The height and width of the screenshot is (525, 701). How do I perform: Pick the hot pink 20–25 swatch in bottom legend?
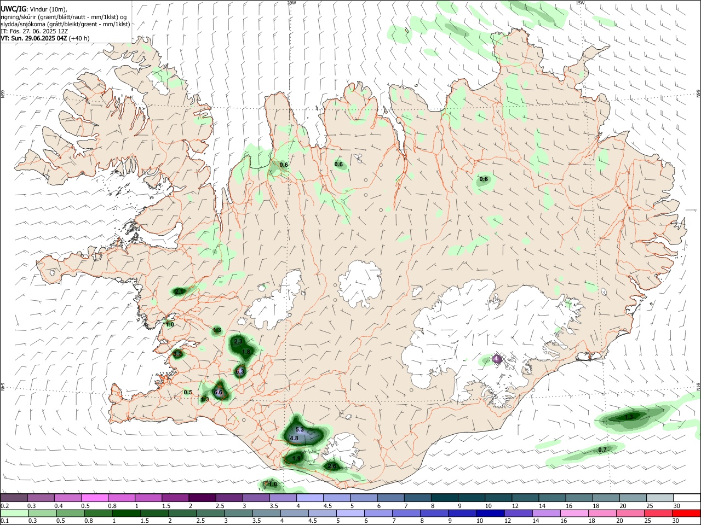[x=629, y=513]
